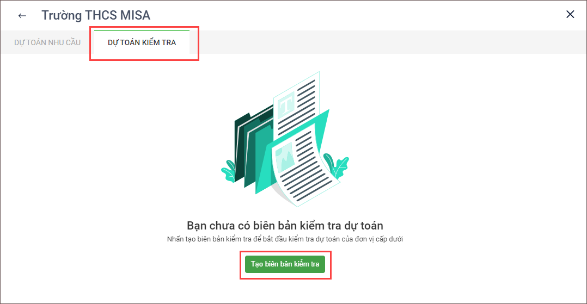Click the T letter icon on upper document
This screenshot has height=304, width=587.
286,105
